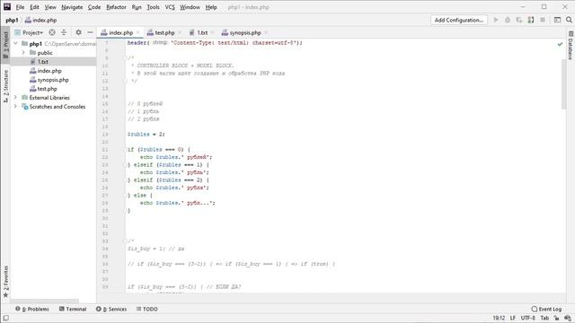Screen dimensions: 575x323
Task: Click line 19 with $rubles = 2
Action: (146, 135)
